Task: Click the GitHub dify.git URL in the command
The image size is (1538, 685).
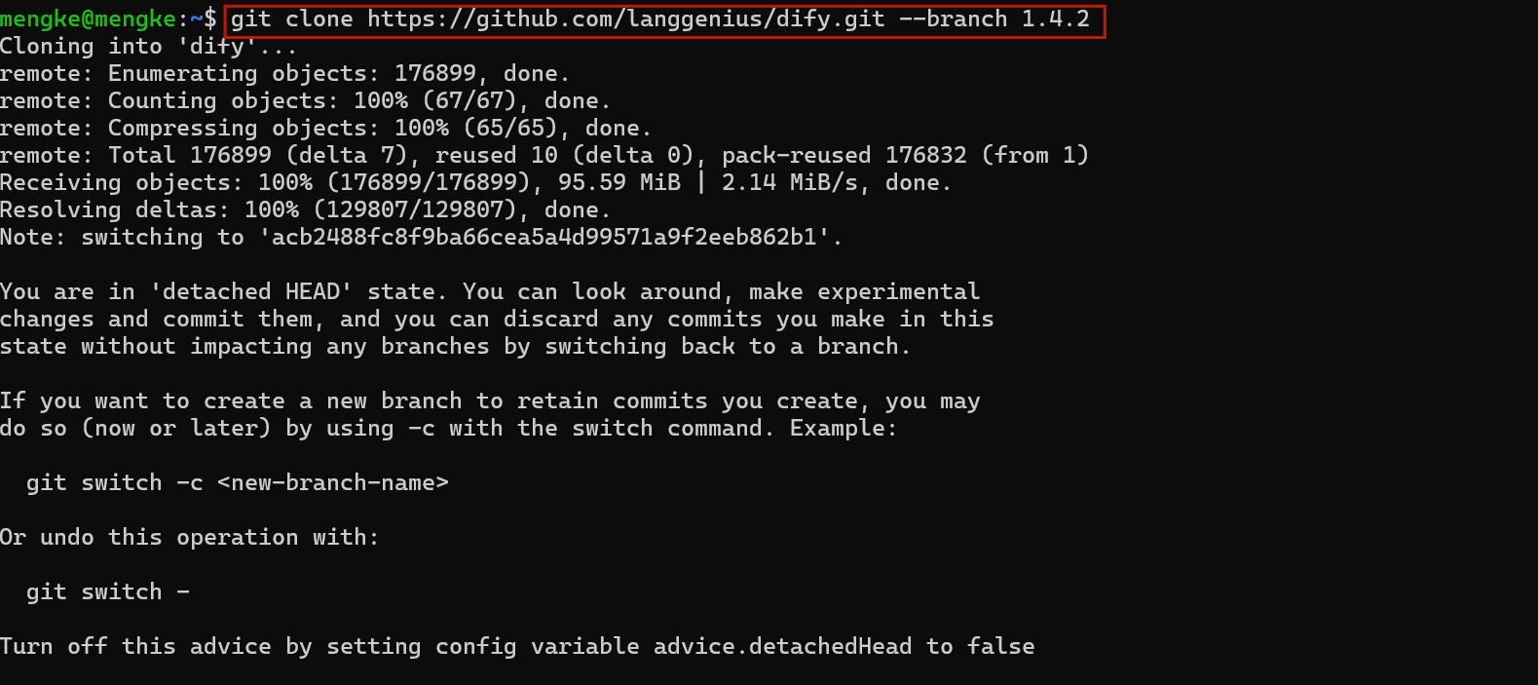Action: click(x=625, y=19)
